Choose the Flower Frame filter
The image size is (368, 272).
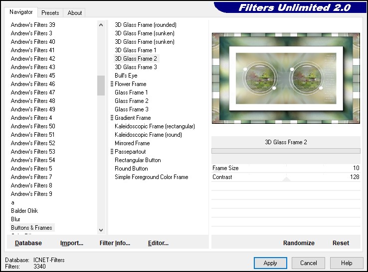click(131, 84)
